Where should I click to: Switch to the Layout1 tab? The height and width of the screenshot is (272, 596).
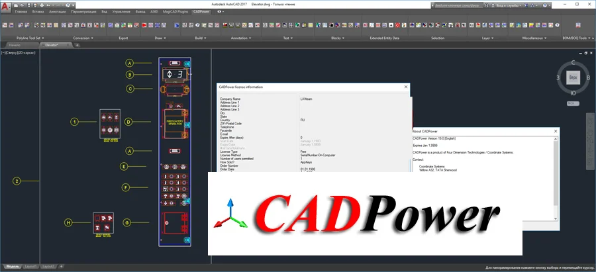[x=30, y=266]
